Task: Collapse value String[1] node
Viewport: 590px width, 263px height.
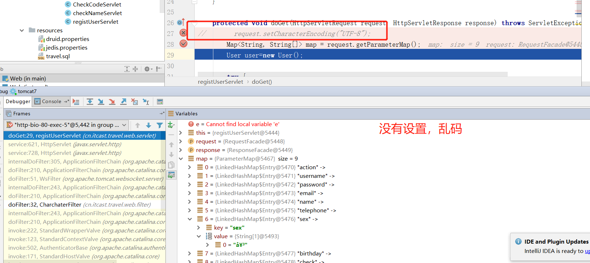Action: (199, 236)
